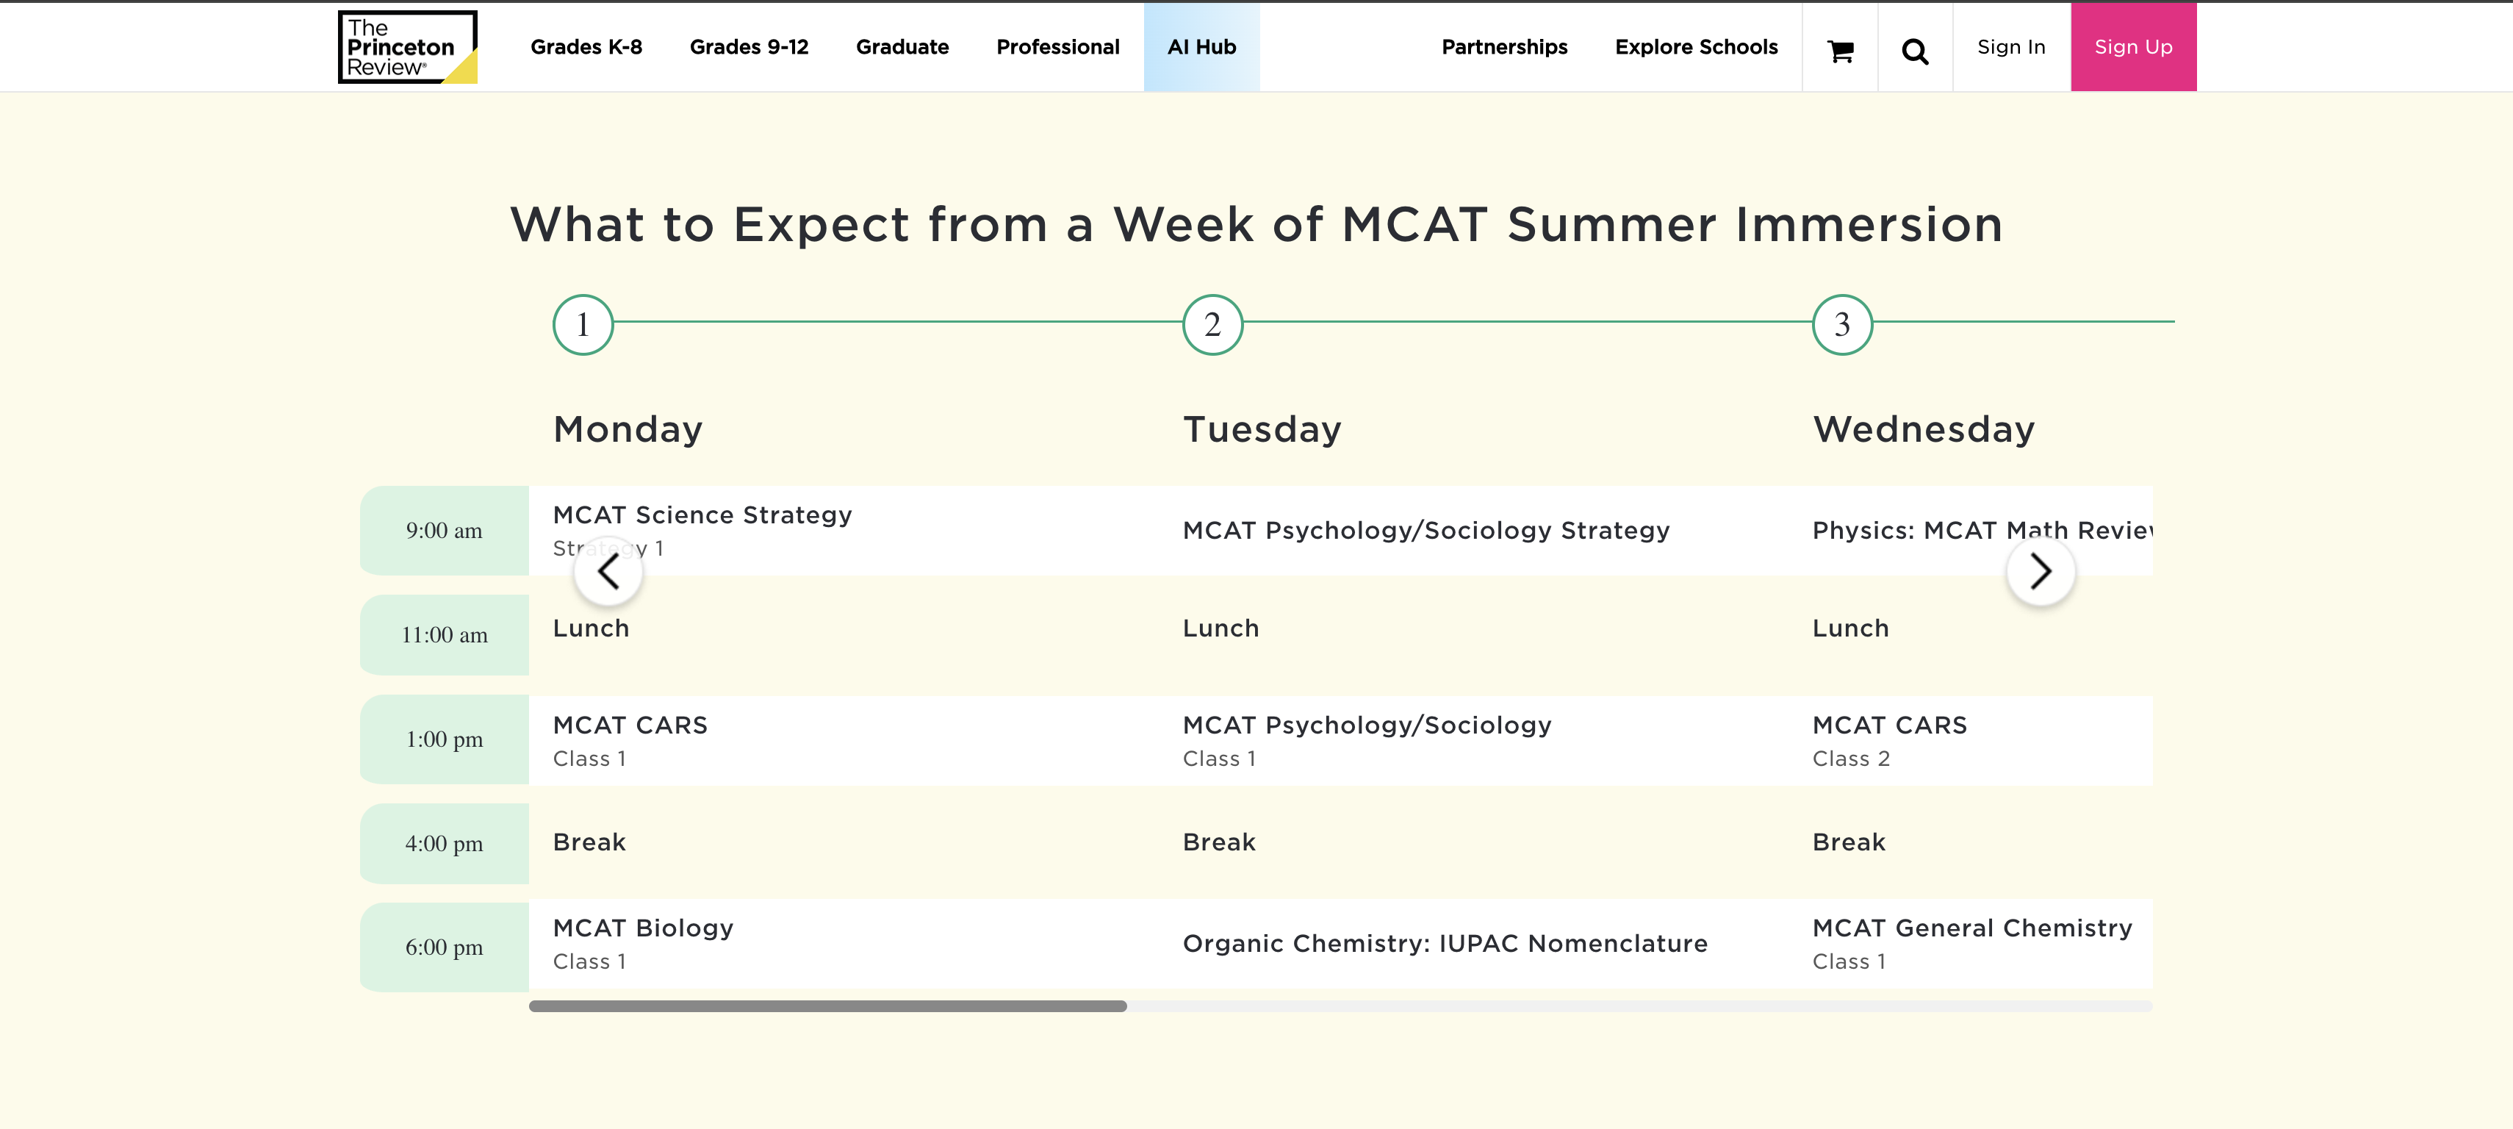Expand the Explore Schools menu
This screenshot has width=2513, height=1129.
[1695, 47]
